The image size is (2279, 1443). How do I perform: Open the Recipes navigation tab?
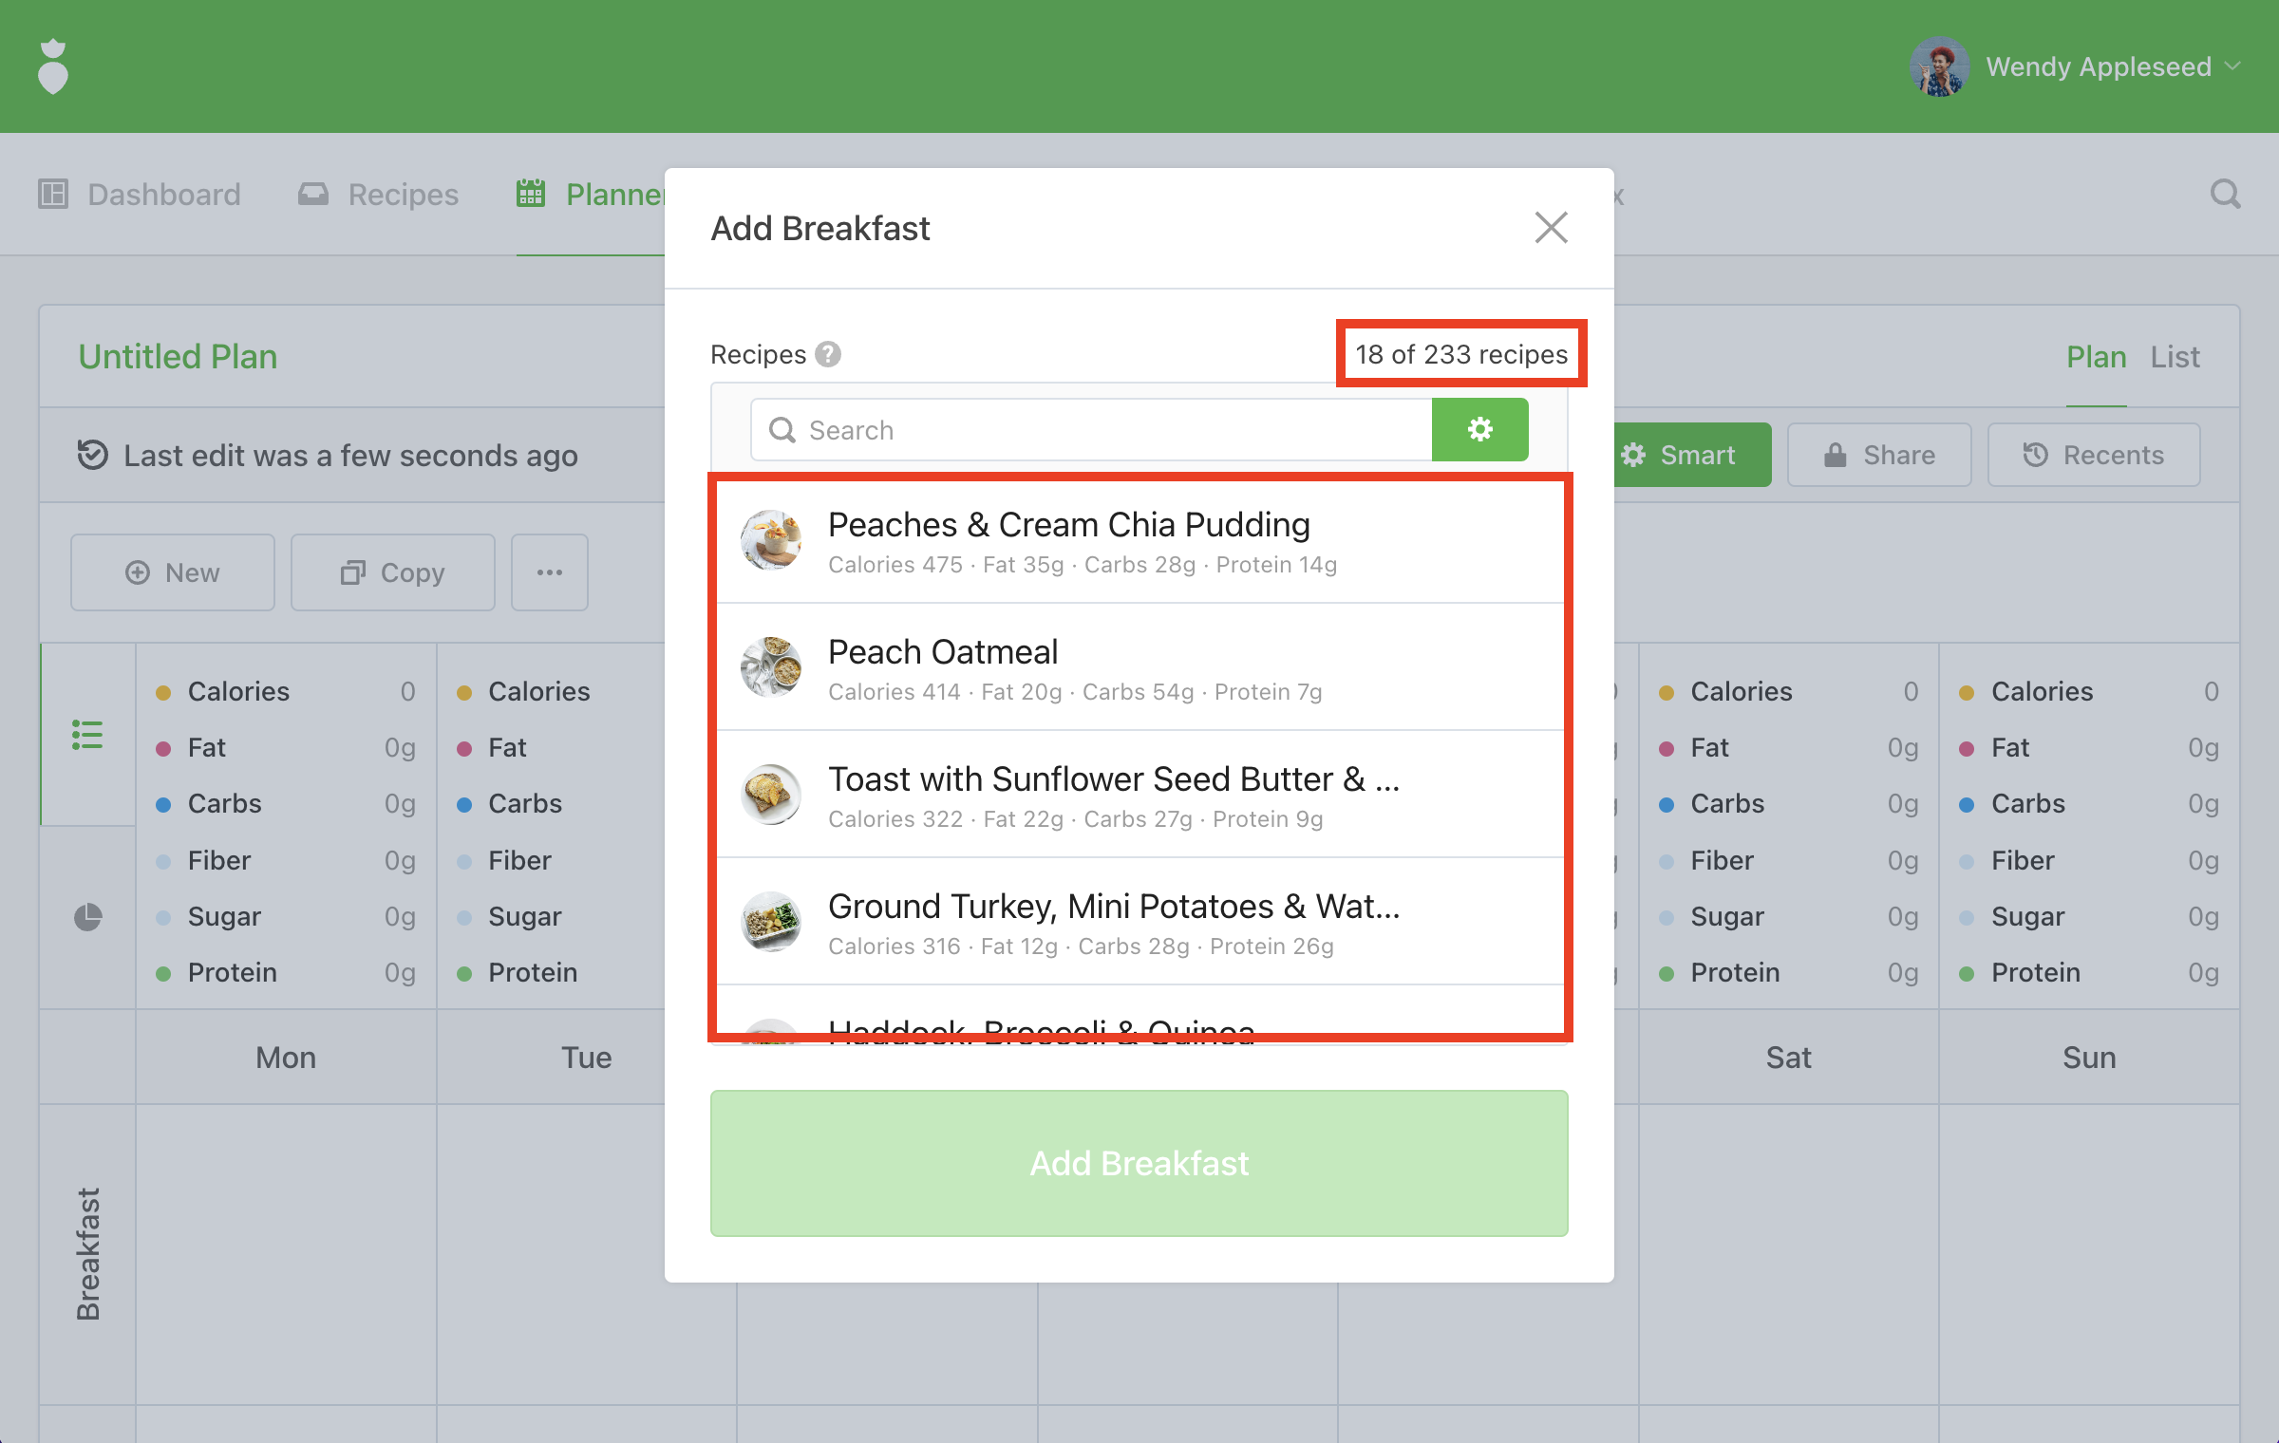tap(378, 195)
